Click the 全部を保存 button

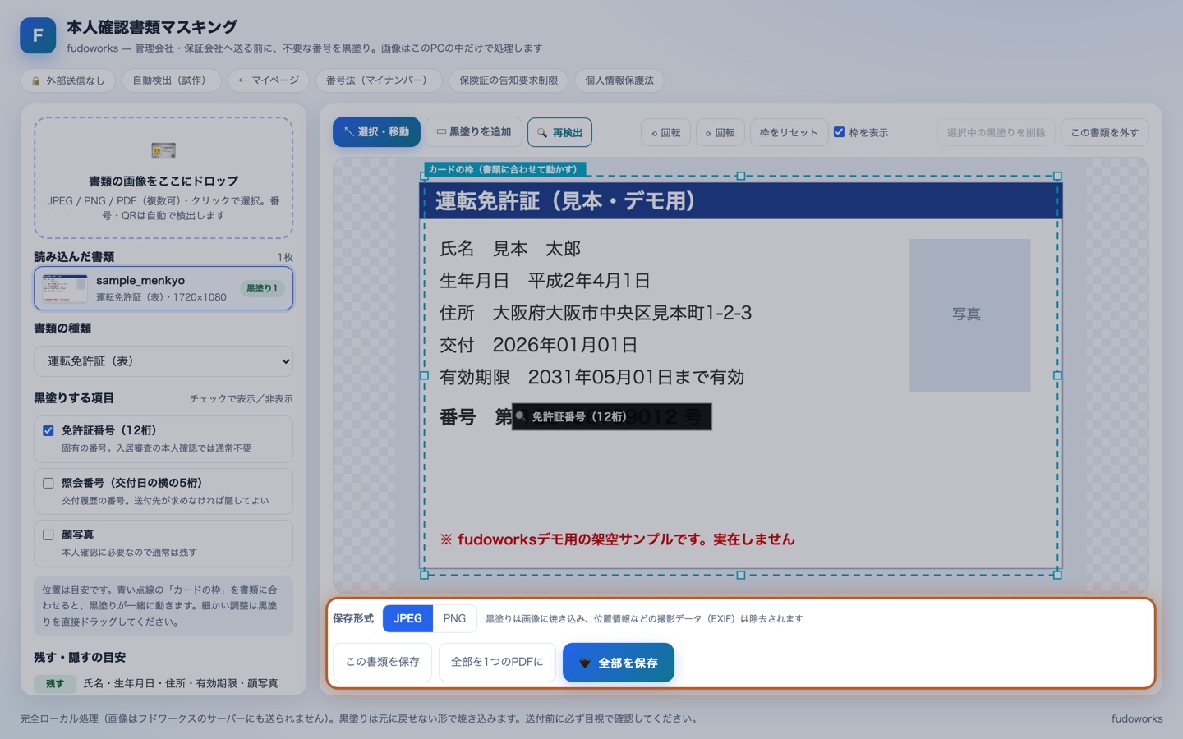(619, 662)
